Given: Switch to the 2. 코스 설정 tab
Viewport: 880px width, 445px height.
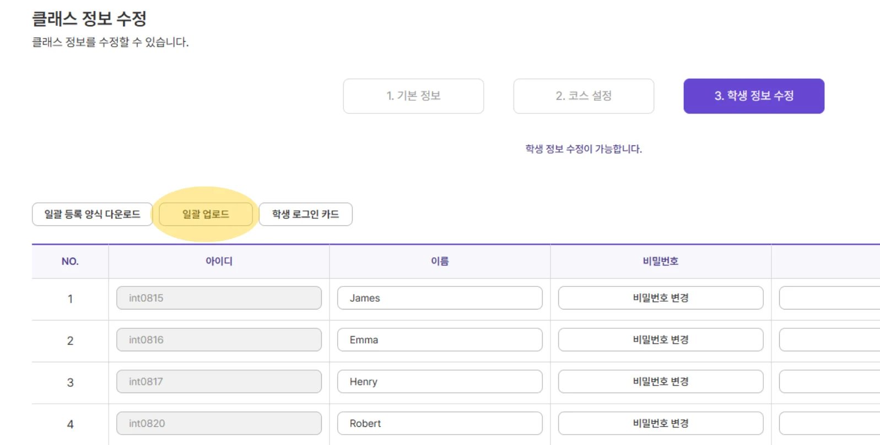Looking at the screenshot, I should 584,96.
